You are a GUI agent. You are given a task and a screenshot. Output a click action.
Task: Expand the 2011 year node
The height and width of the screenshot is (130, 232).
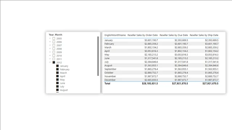(50, 59)
